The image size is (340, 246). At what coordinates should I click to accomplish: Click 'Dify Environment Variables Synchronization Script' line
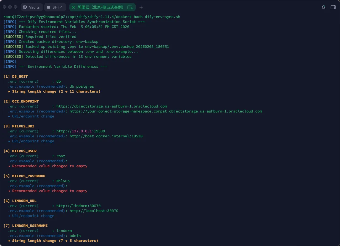coord(74,22)
